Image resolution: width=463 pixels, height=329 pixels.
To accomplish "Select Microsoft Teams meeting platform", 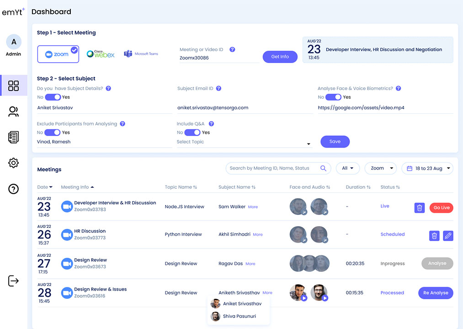I will [x=141, y=54].
